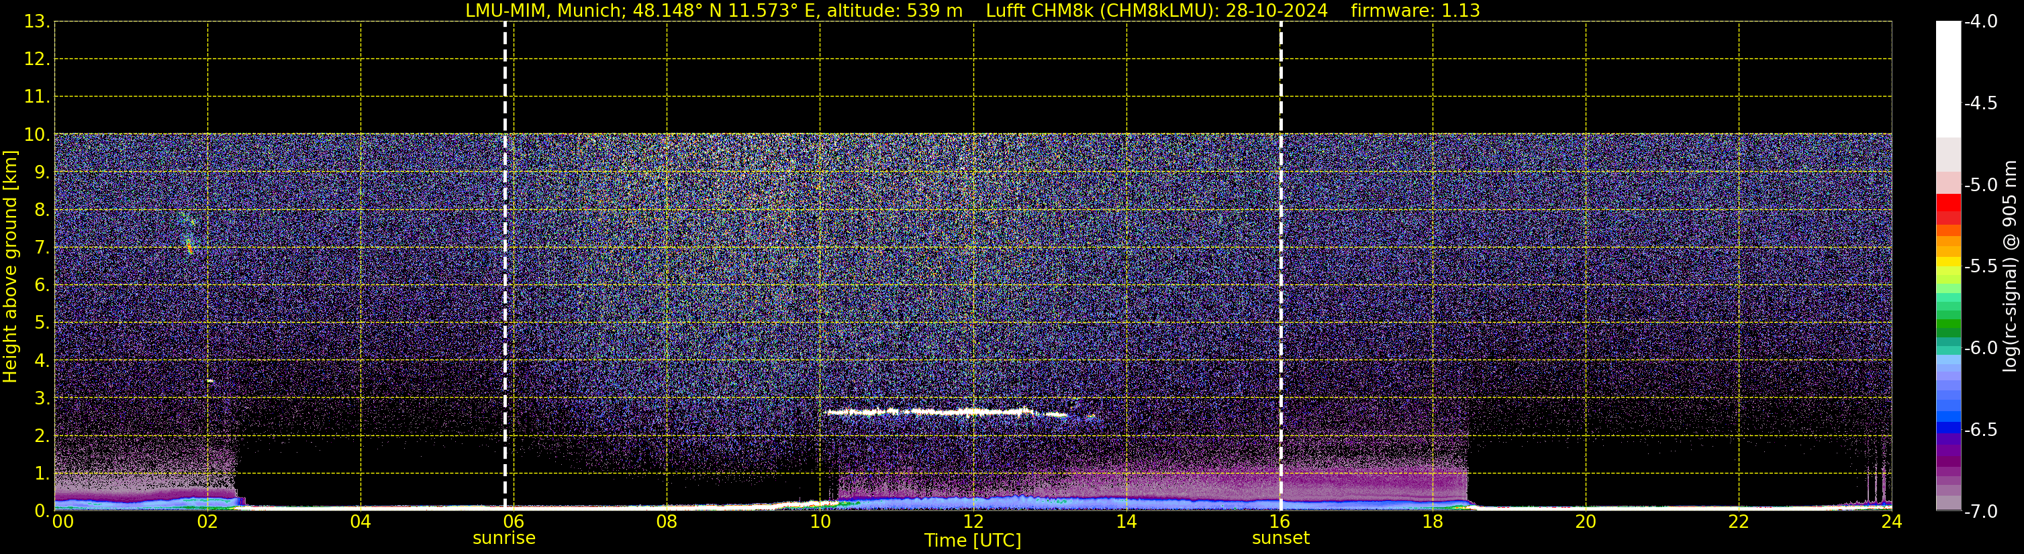Select the instrument label 'Lufft CHM8k (CHM8kLMU): 28-10-2024'

coord(1157,11)
